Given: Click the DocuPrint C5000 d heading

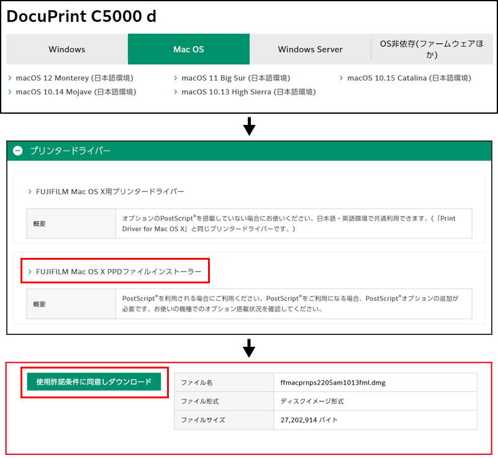Looking at the screenshot, I should [81, 17].
